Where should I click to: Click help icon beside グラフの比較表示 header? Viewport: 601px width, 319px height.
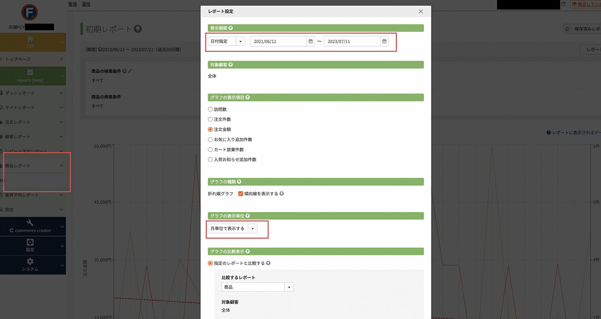(248, 251)
